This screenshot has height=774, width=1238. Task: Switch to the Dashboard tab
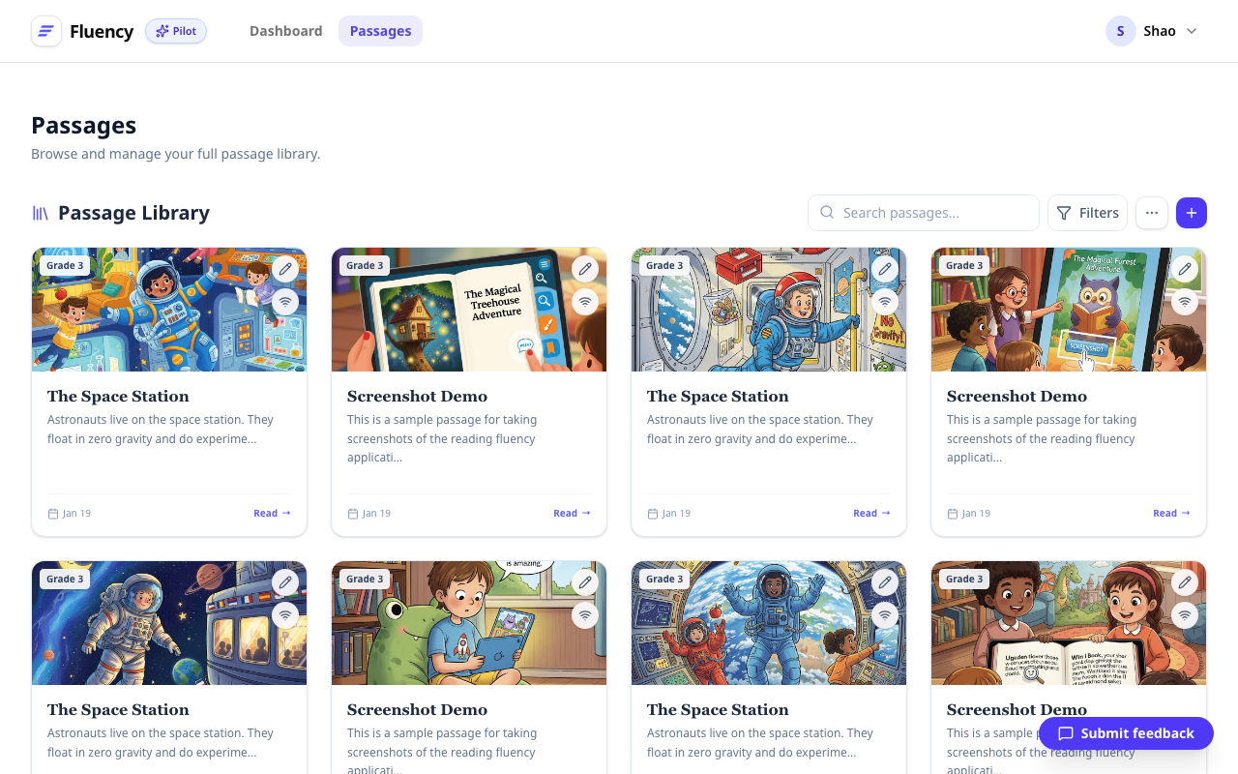tap(286, 31)
